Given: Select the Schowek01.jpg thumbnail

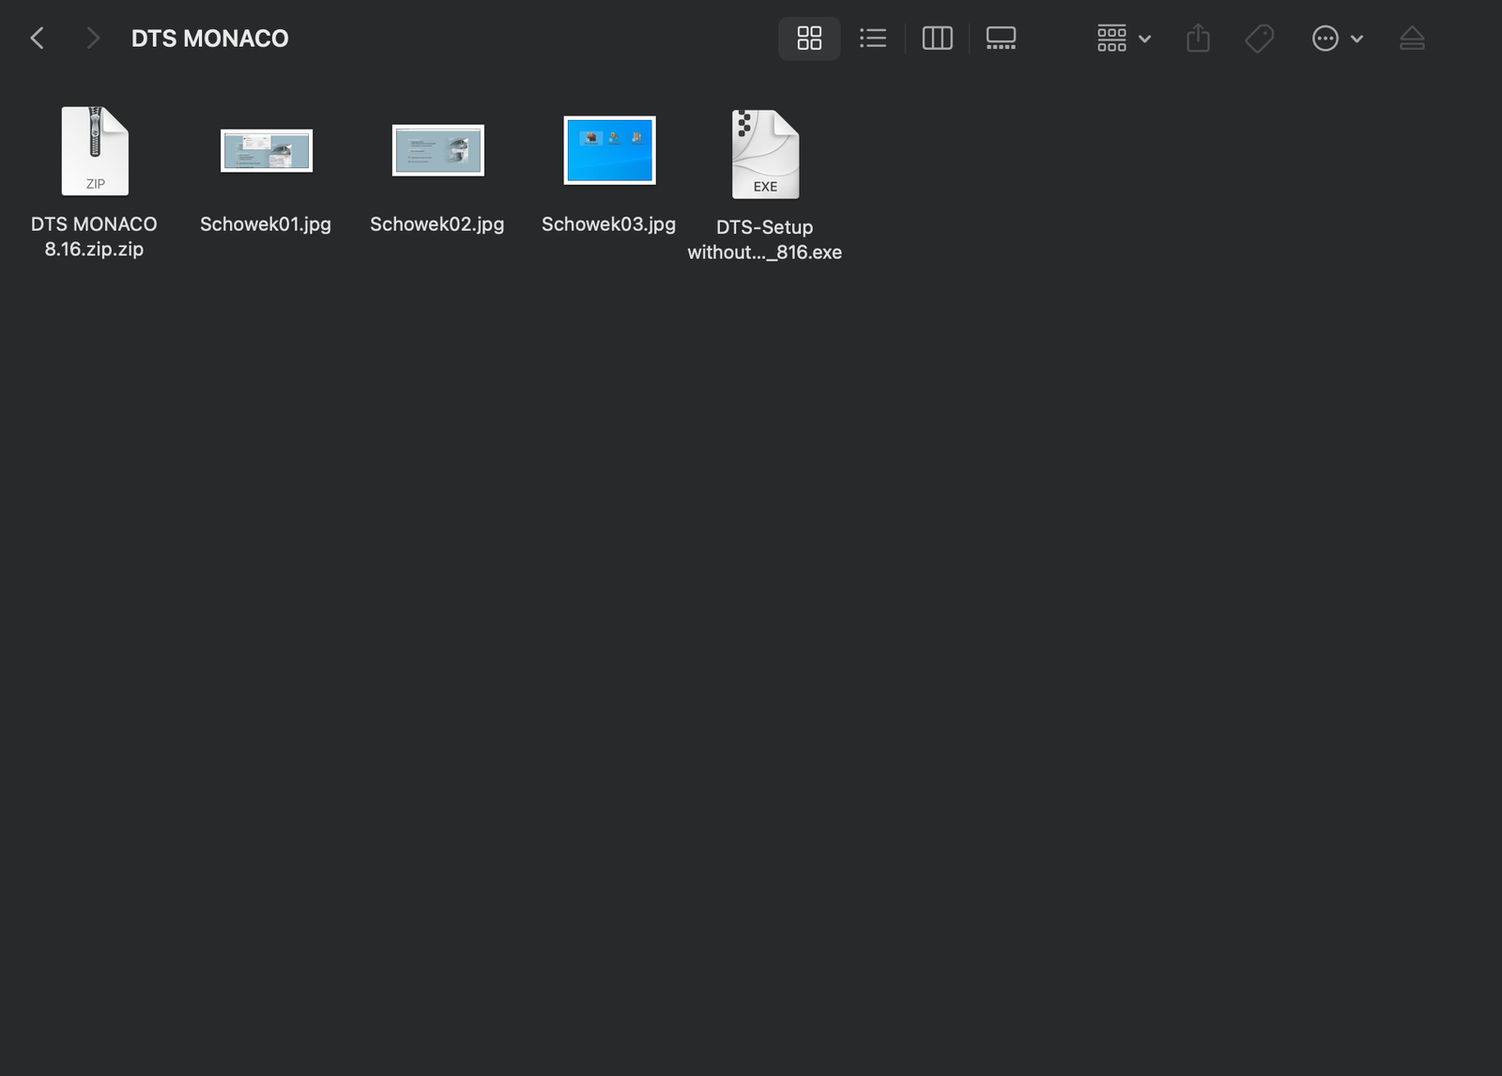Looking at the screenshot, I should point(267,151).
